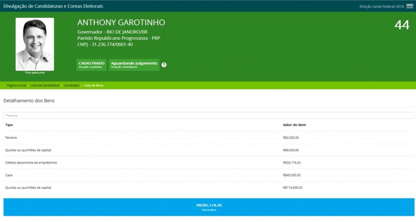Open the hamburger menu icon
Image resolution: width=416 pixels, height=222 pixels.
pos(409,6)
